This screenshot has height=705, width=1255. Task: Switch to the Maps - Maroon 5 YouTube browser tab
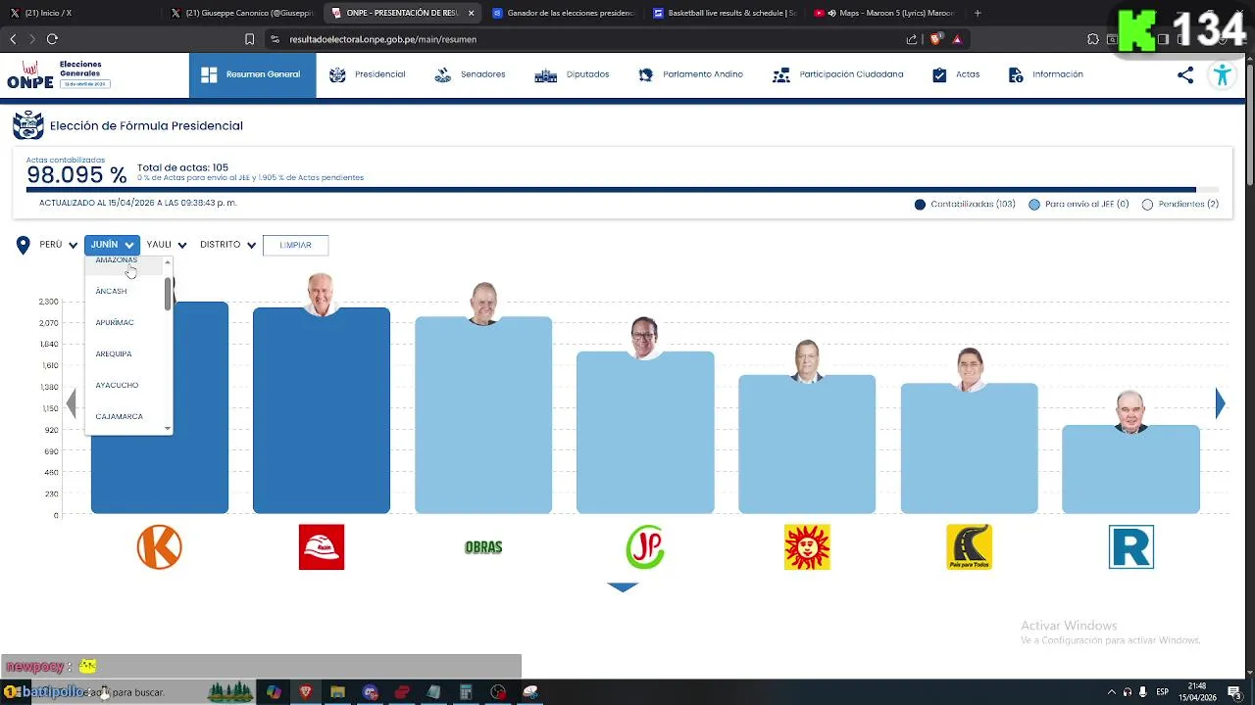[x=884, y=13]
